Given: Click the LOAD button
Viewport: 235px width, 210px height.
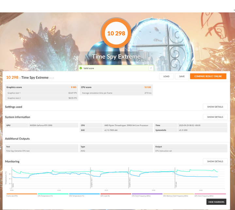Looking at the screenshot, I should pyautogui.click(x=166, y=76).
